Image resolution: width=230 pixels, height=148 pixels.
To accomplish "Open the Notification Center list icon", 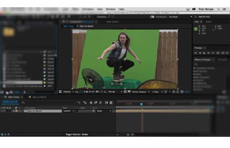I will click(x=224, y=9).
